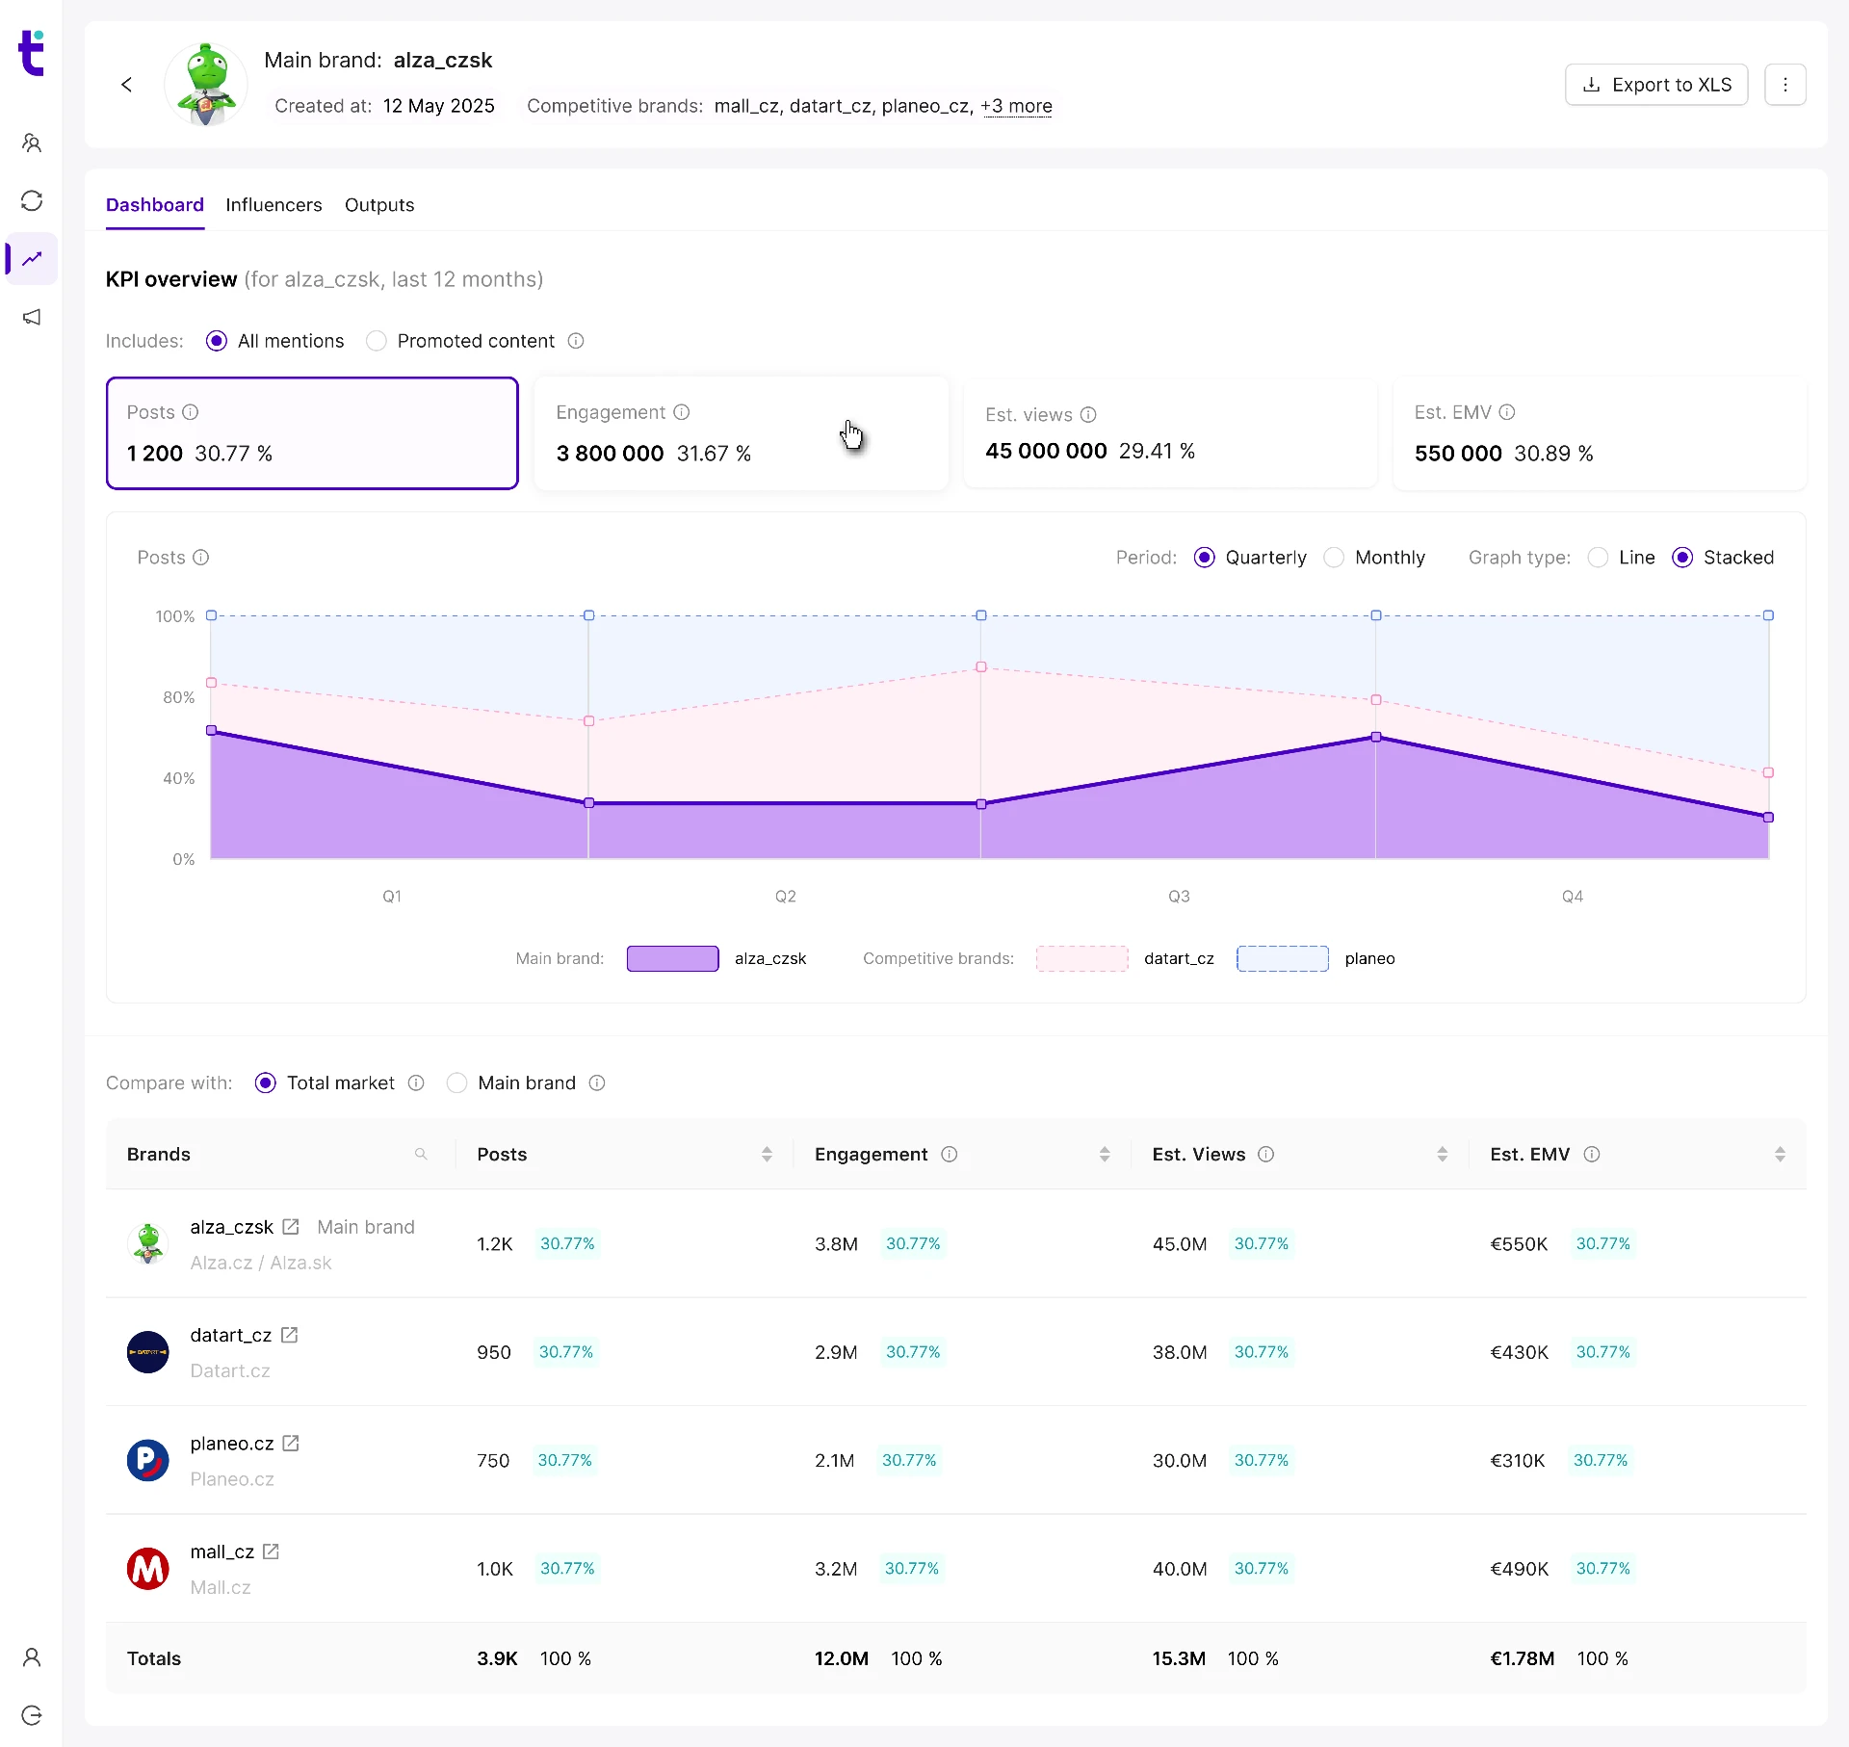Click 750 posts value for planeo.cz
1849x1747 pixels.
(493, 1461)
